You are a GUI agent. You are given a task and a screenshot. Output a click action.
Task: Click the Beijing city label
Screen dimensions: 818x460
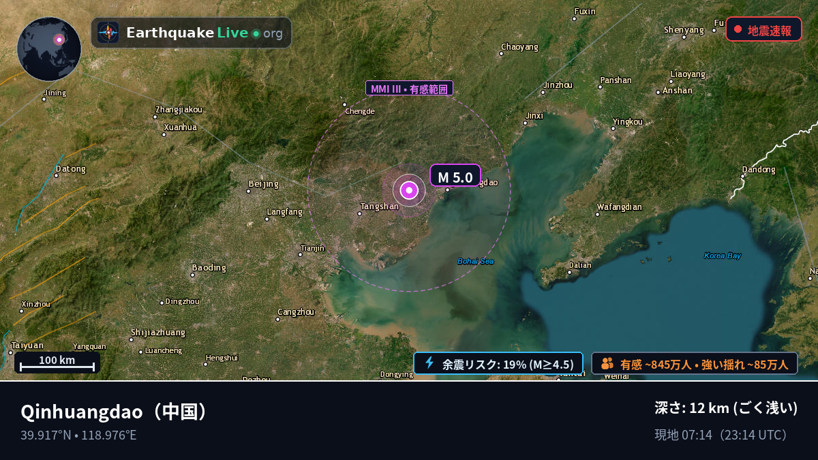click(264, 184)
